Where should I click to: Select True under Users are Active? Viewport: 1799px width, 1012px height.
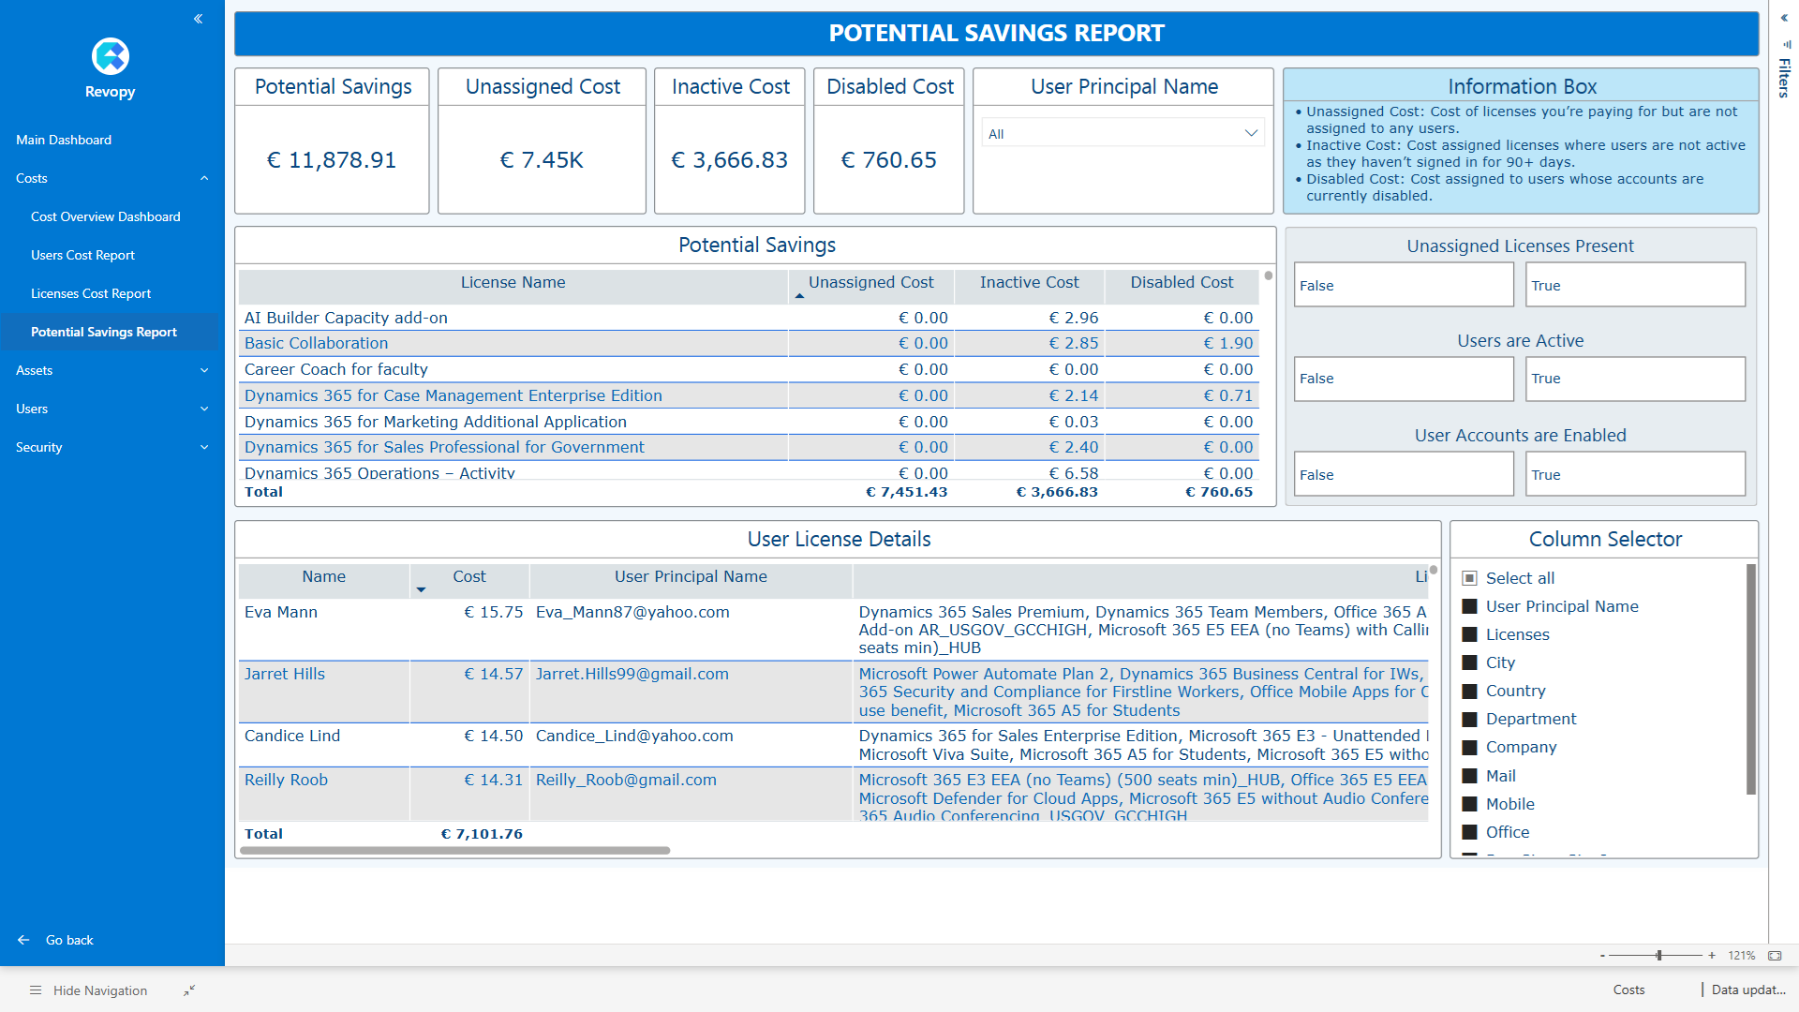pos(1635,379)
